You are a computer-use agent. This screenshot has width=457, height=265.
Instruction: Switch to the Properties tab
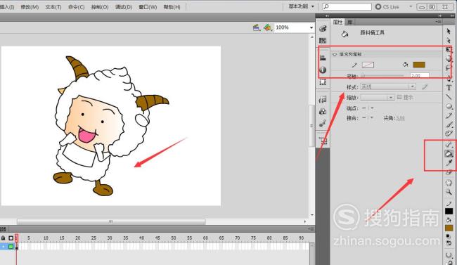point(337,22)
